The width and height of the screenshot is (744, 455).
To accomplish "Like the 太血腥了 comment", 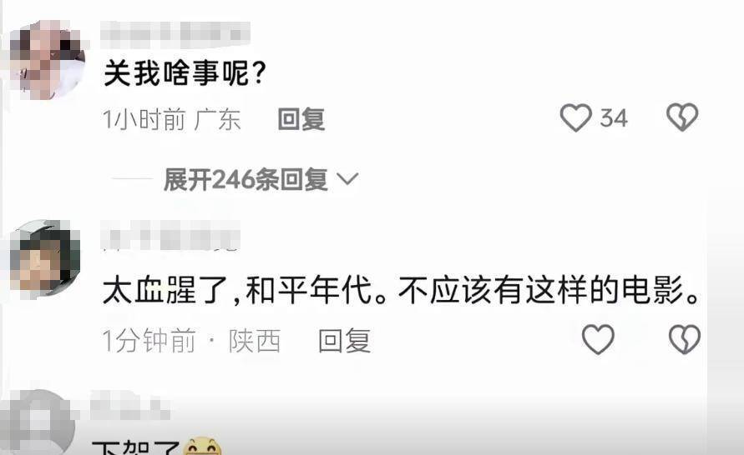I will (x=598, y=339).
